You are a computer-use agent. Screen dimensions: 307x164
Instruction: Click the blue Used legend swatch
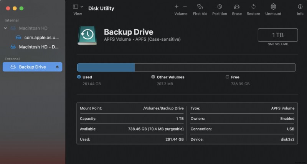point(79,77)
